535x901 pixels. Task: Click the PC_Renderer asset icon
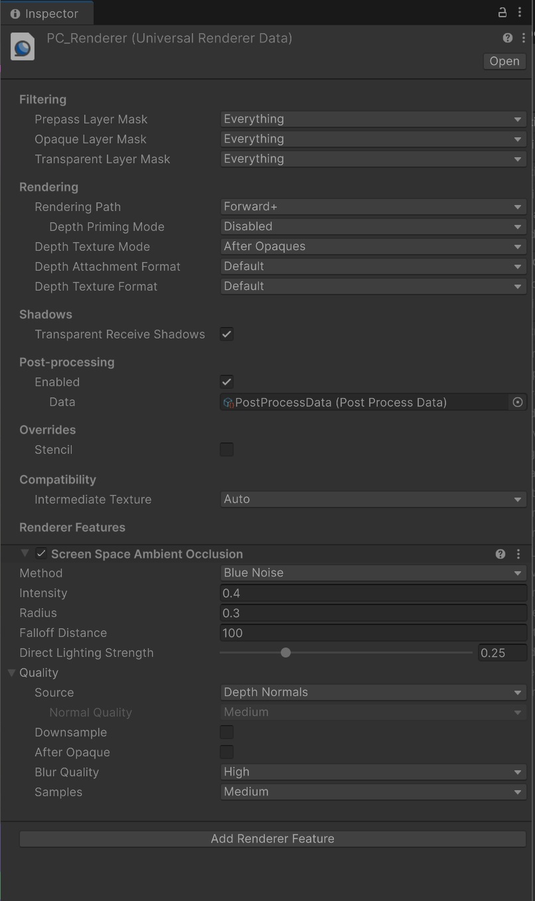pos(23,47)
